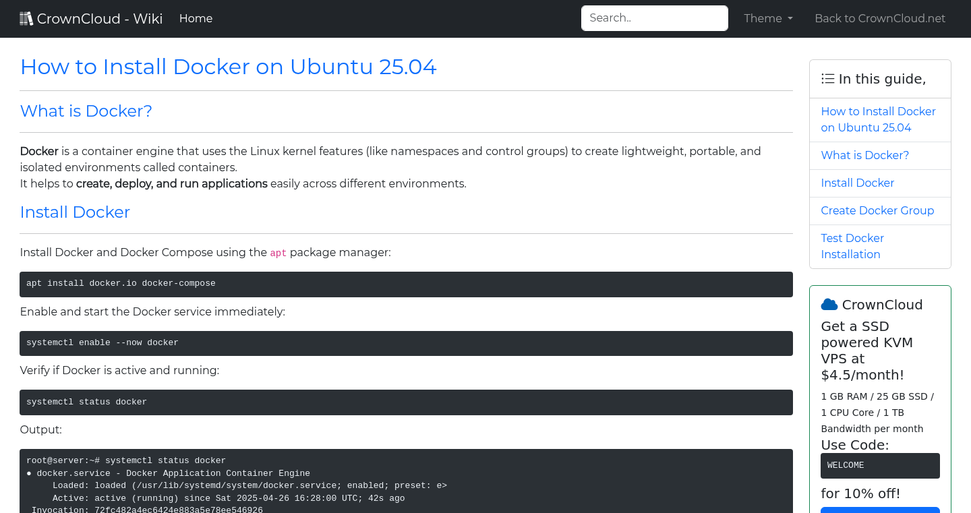Jump to the 'What is Docker?' heading link
The width and height of the screenshot is (971, 513).
point(86,111)
